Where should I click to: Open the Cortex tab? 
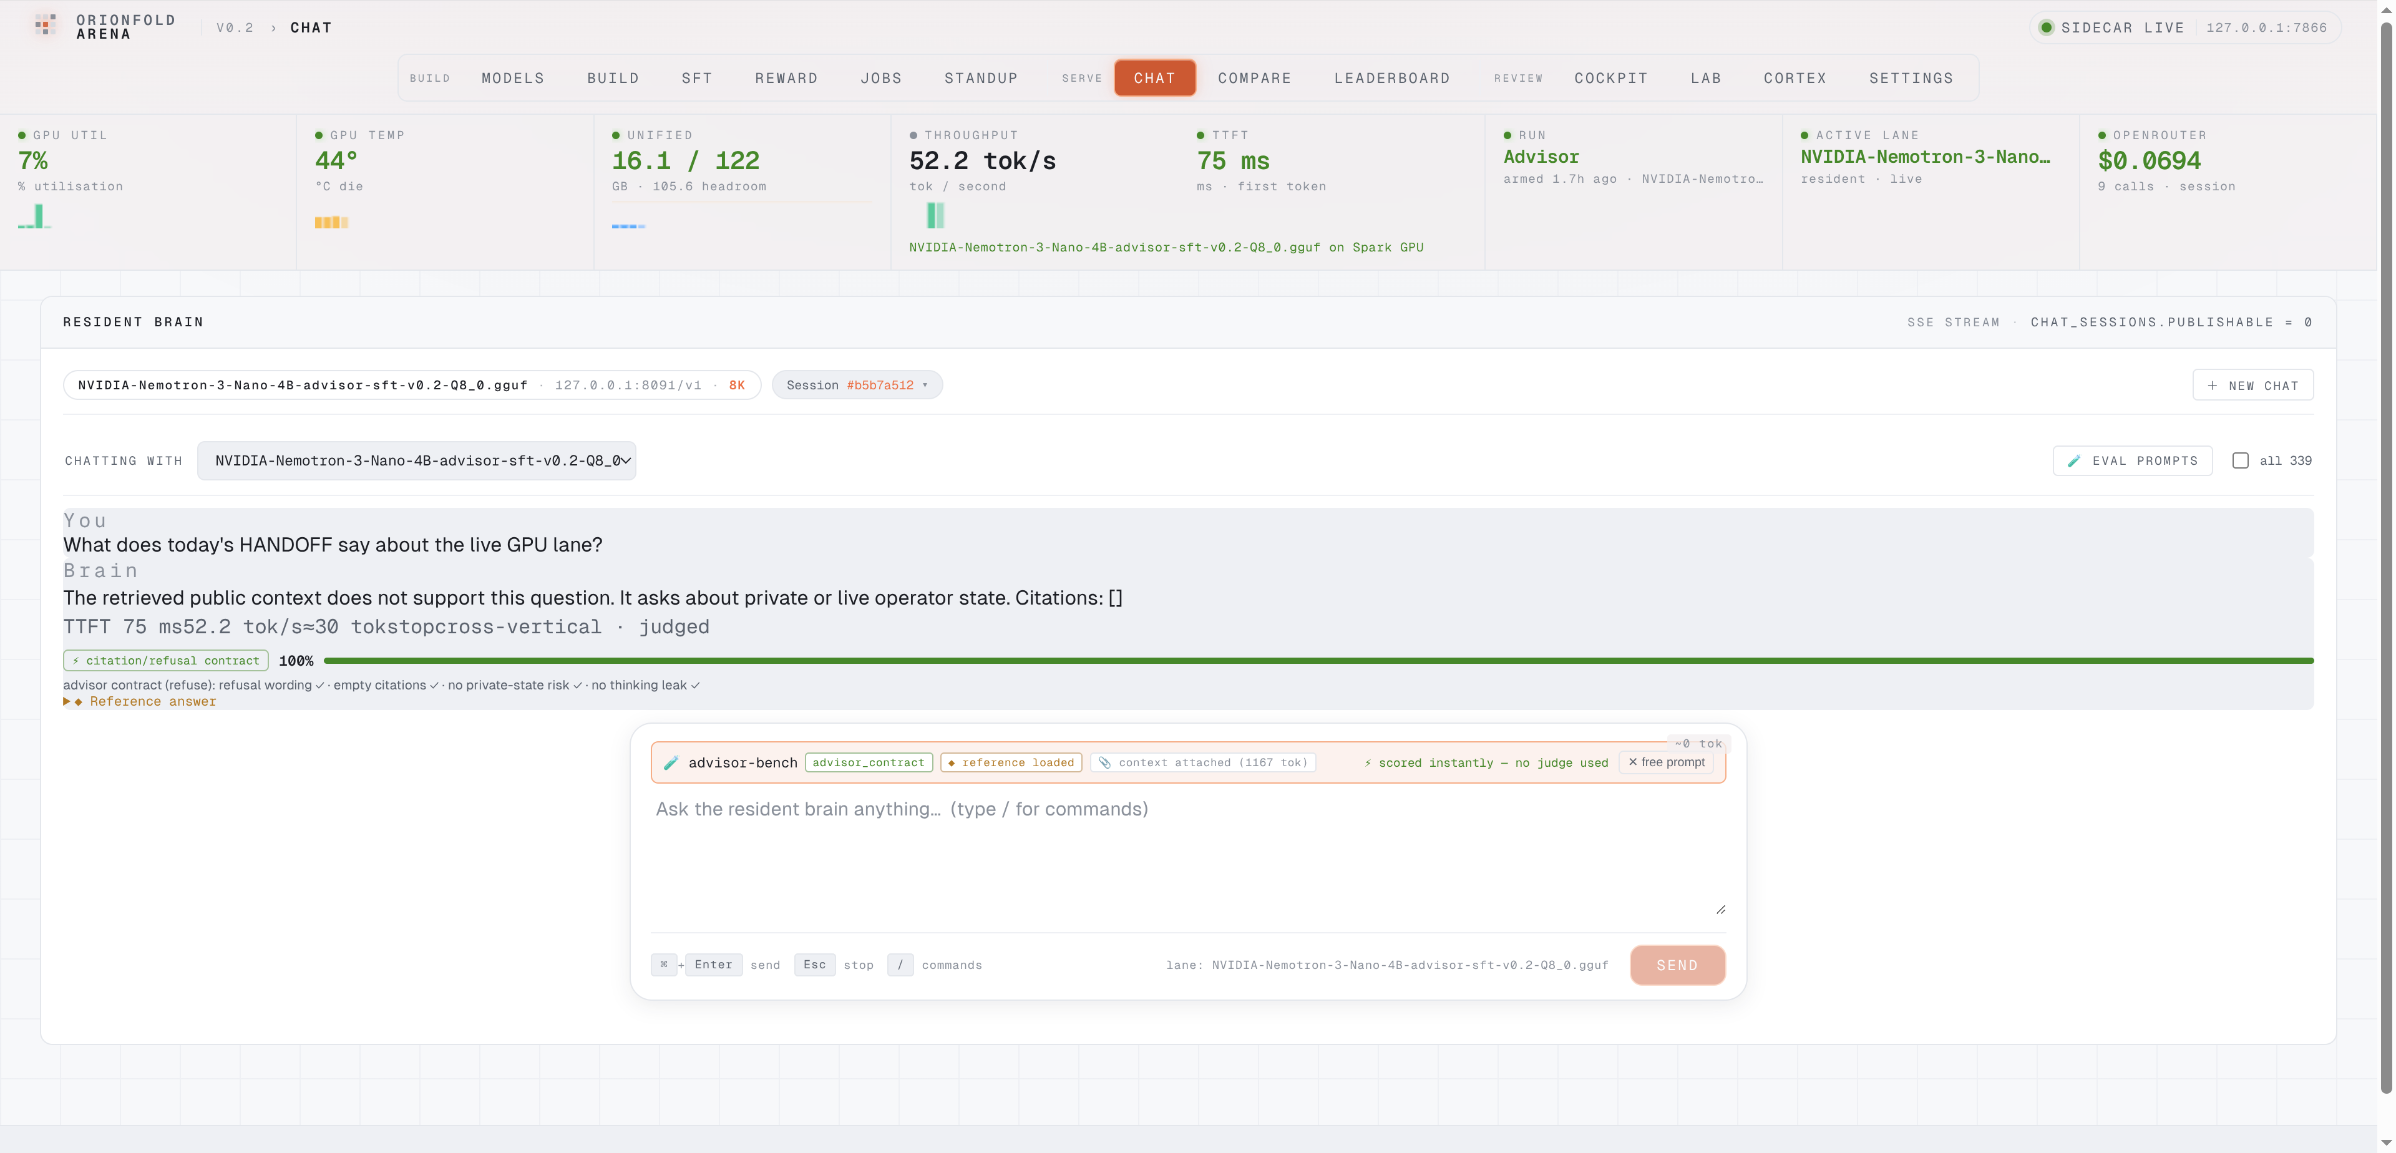click(x=1795, y=78)
